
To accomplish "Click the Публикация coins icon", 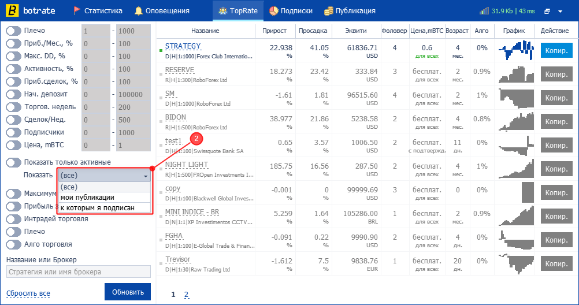I will tap(328, 11).
